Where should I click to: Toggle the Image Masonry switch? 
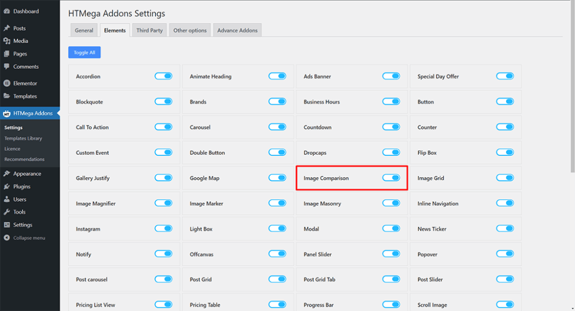[x=391, y=203]
